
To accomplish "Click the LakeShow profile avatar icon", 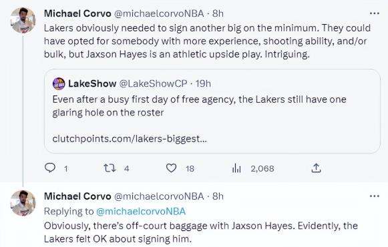I will pyautogui.click(x=59, y=84).
